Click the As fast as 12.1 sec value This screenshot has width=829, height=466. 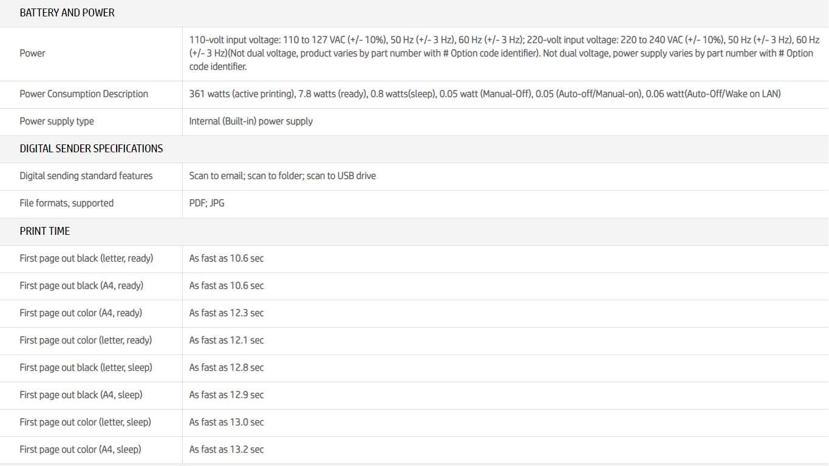pyautogui.click(x=226, y=340)
